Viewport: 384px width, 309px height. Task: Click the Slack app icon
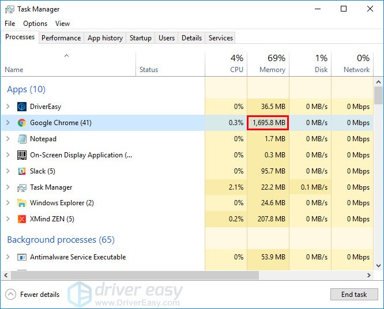click(x=22, y=171)
